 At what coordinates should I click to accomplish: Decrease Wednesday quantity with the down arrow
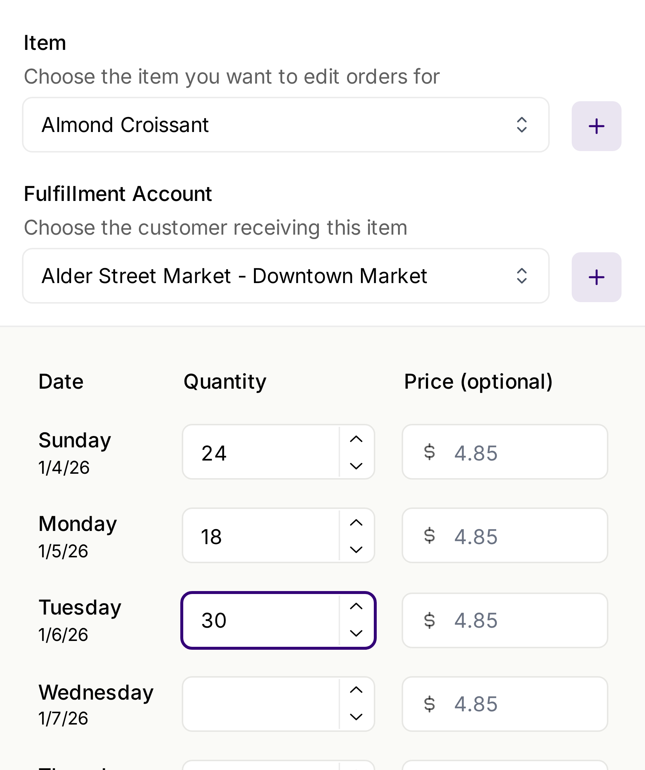(356, 717)
